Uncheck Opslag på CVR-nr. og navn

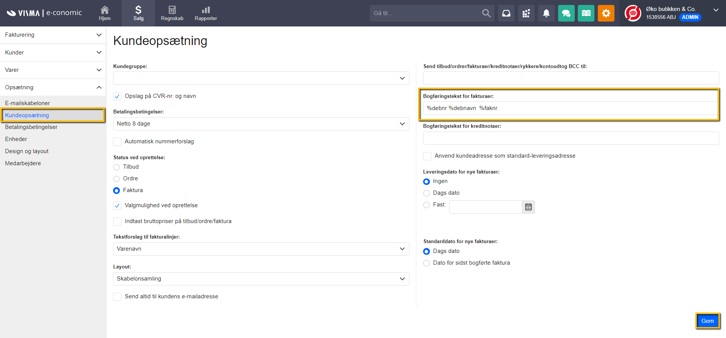[118, 96]
